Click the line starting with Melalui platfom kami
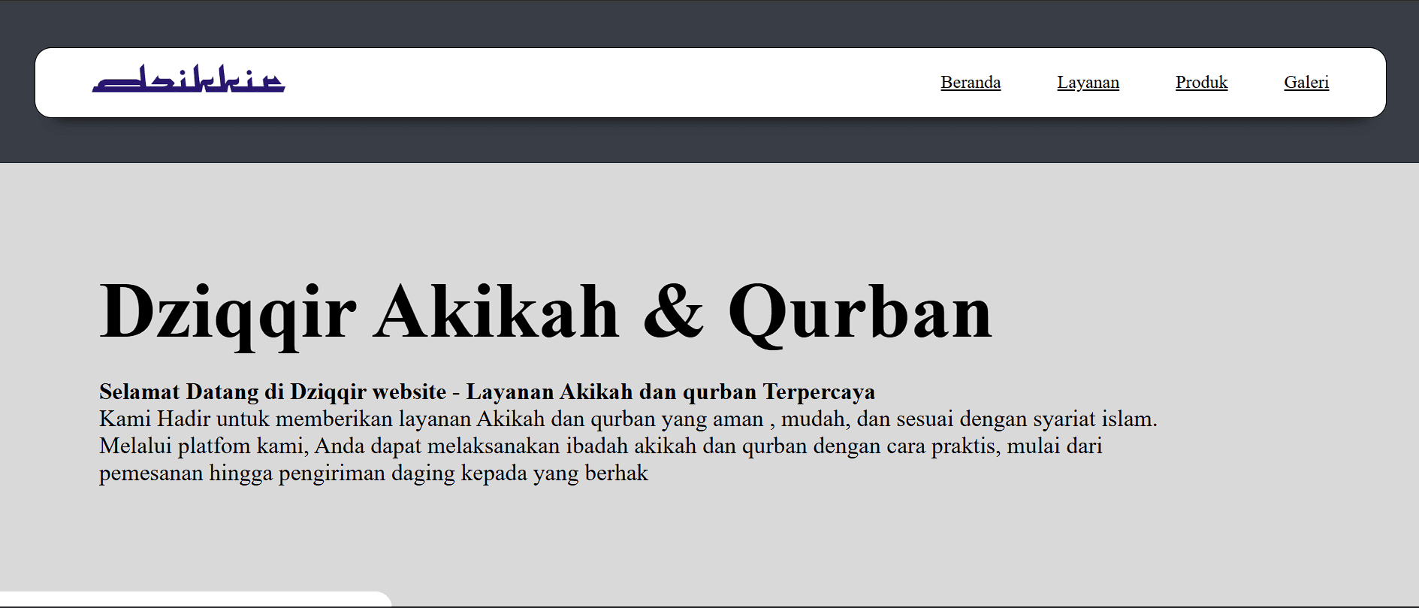 601,446
